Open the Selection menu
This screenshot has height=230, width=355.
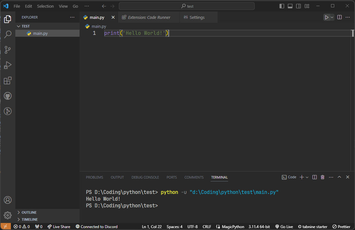pos(45,6)
